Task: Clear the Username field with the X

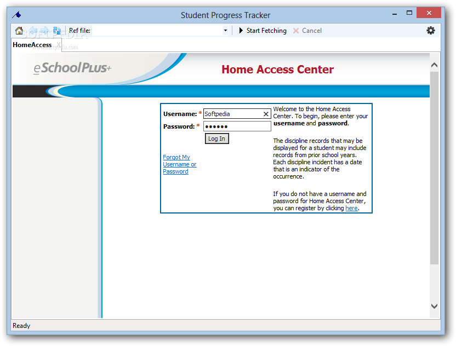Action: click(266, 114)
